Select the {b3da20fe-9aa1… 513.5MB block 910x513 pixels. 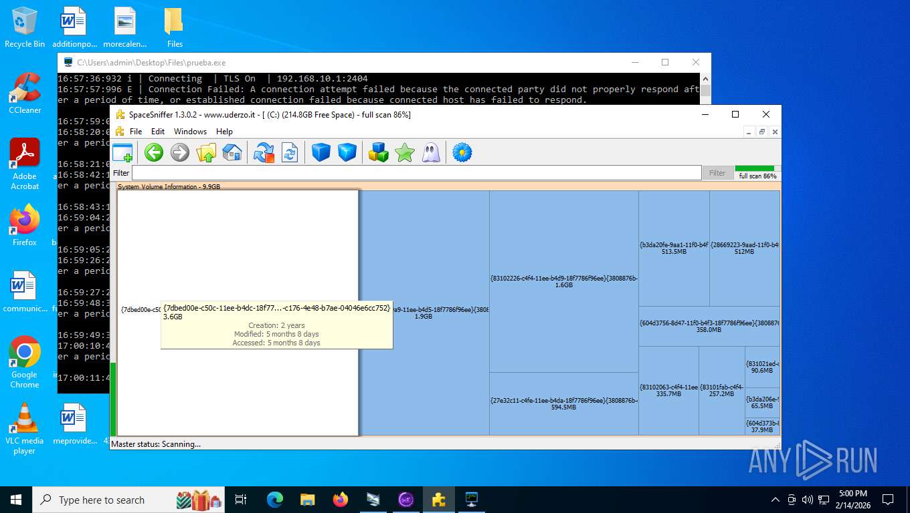[674, 248]
